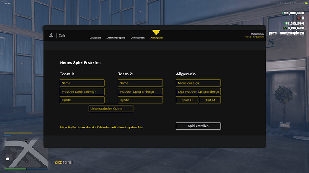Image resolution: width=309 pixels, height=173 pixels.
Task: Focus the Start H field
Action: pos(187,100)
